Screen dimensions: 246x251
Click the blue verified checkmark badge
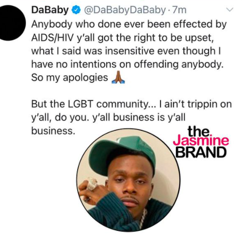click(x=76, y=10)
